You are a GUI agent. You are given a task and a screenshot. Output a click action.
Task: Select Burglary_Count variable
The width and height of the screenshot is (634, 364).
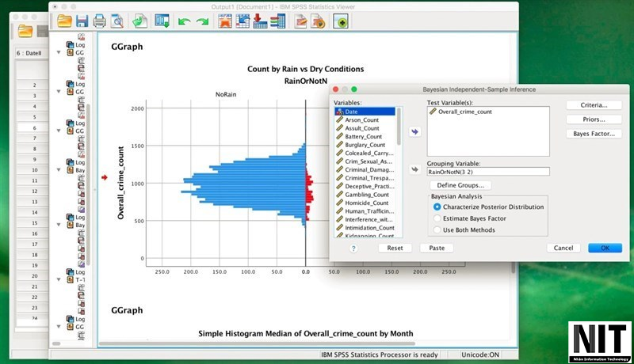(x=365, y=145)
